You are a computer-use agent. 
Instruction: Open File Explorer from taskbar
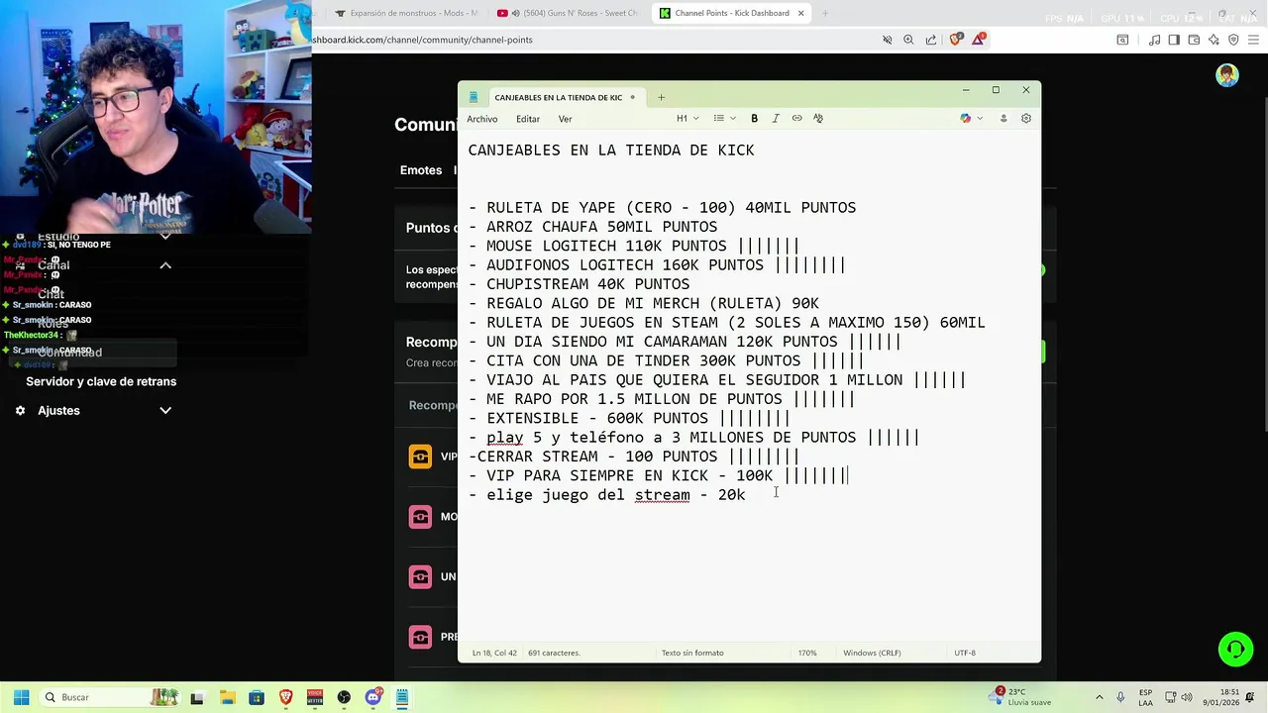[x=227, y=697]
